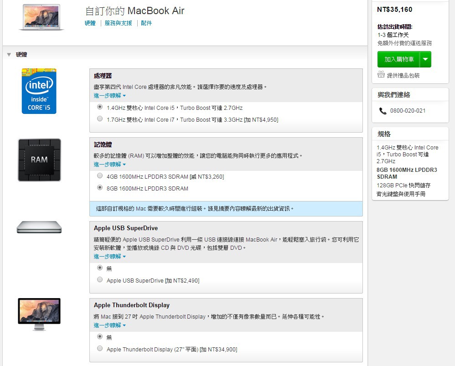Click the MacBook Air thumbnail at top
This screenshot has width=455, height=366.
41,17
